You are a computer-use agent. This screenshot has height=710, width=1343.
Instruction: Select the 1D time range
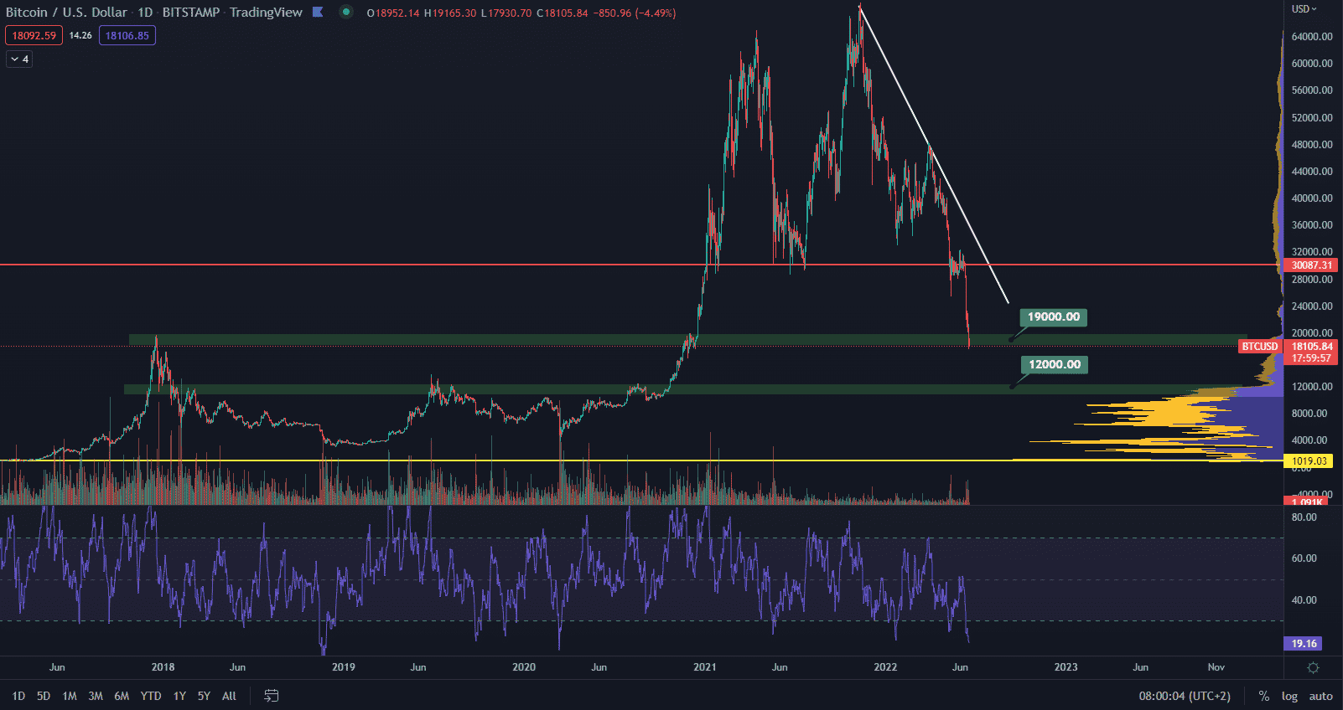coord(18,696)
